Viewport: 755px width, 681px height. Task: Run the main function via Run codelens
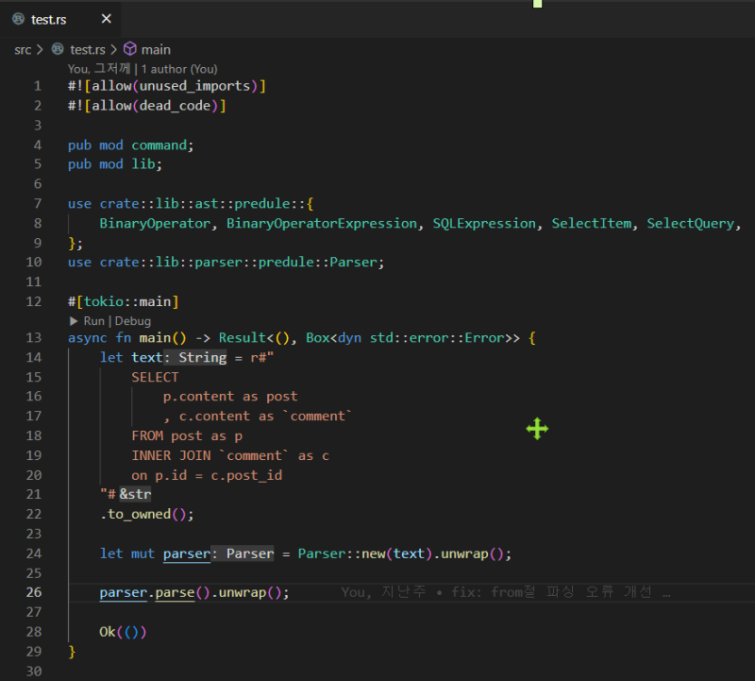pyautogui.click(x=93, y=321)
